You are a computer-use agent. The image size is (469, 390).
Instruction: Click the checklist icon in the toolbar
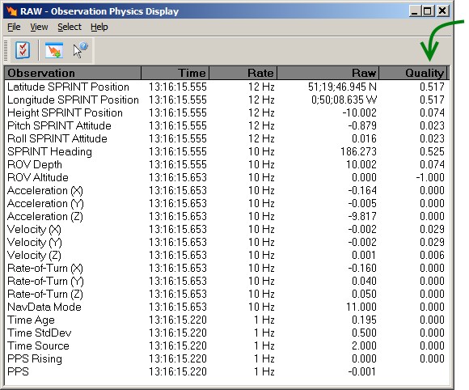point(23,50)
